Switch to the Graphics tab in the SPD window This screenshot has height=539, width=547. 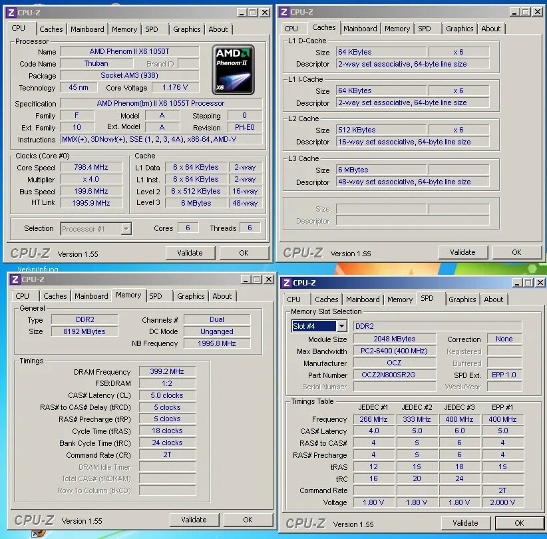click(x=462, y=299)
